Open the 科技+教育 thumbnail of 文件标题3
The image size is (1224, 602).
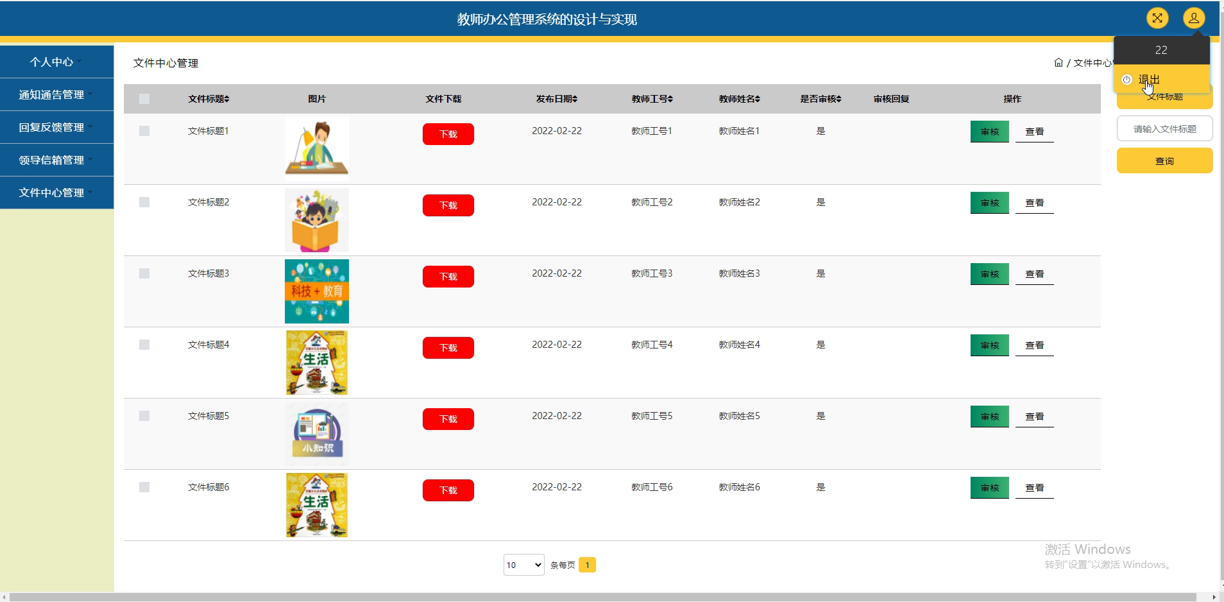(x=317, y=291)
